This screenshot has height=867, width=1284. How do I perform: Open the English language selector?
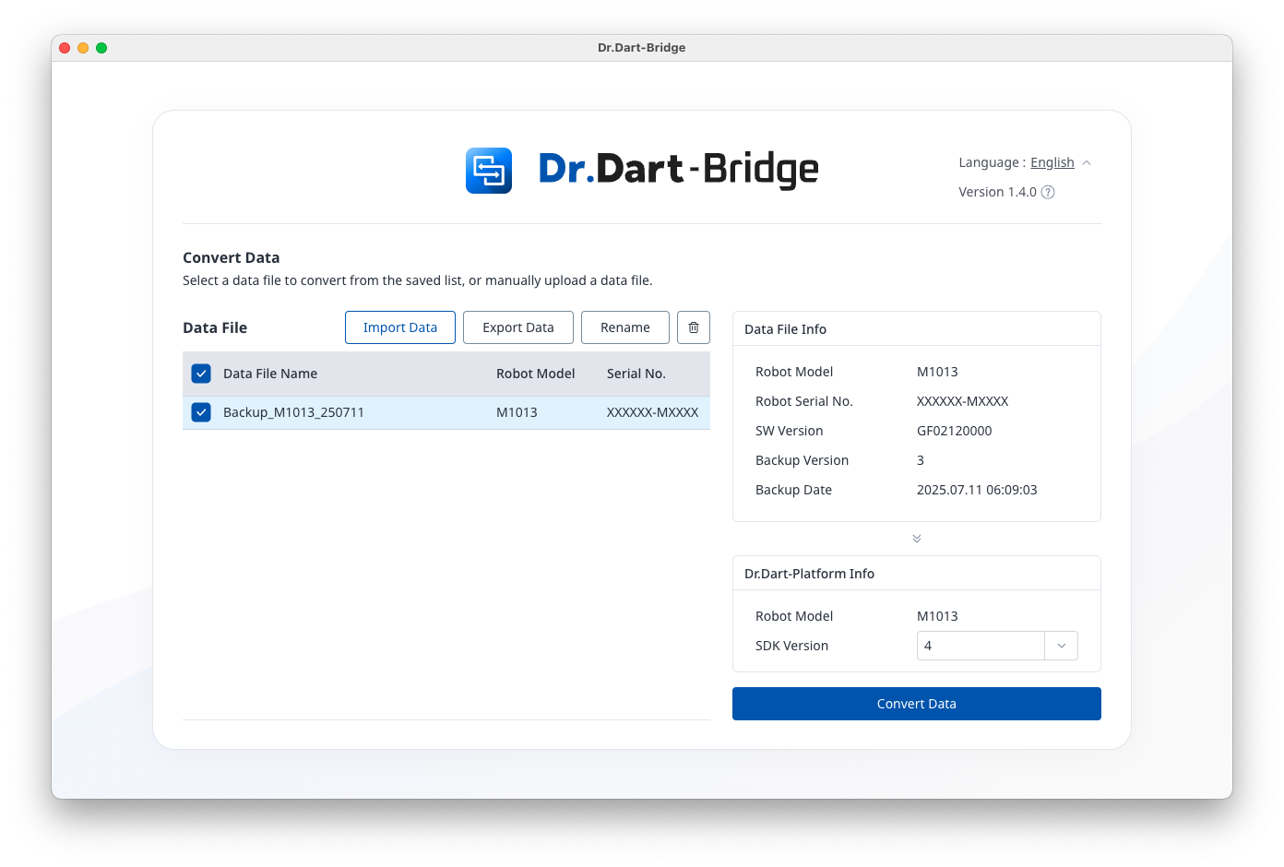[x=1052, y=163]
